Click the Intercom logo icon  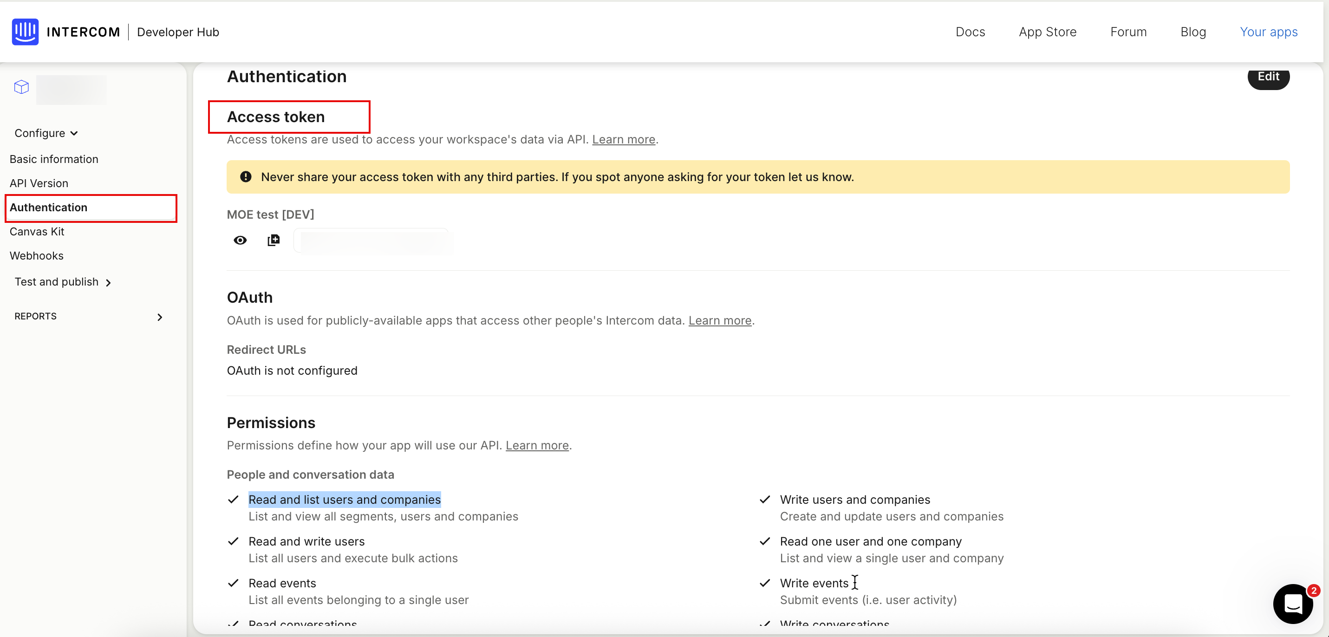point(25,32)
